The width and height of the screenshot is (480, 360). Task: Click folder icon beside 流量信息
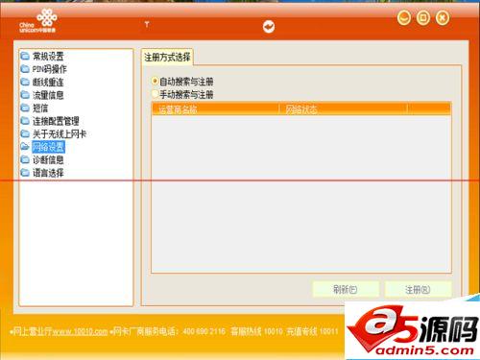[x=25, y=95]
